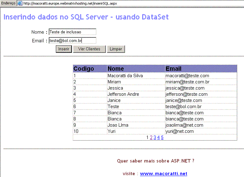The width and height of the screenshot is (244, 177).
Task: Select the Nome cell Teste in row 6
Action: pyautogui.click(x=136, y=107)
